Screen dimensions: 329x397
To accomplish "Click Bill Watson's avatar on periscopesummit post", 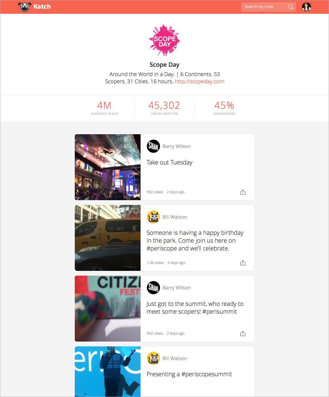I will tap(153, 358).
